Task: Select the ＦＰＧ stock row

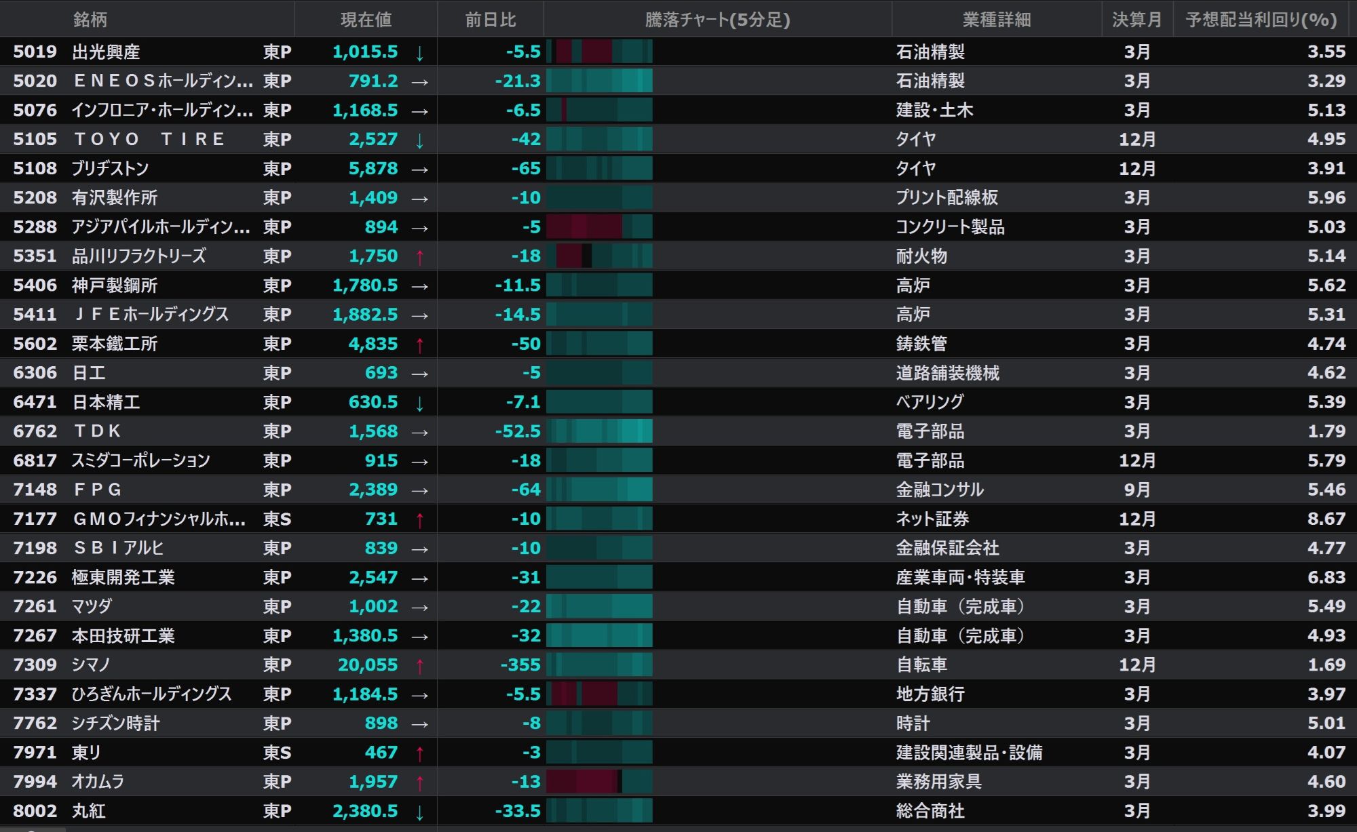Action: 678,489
